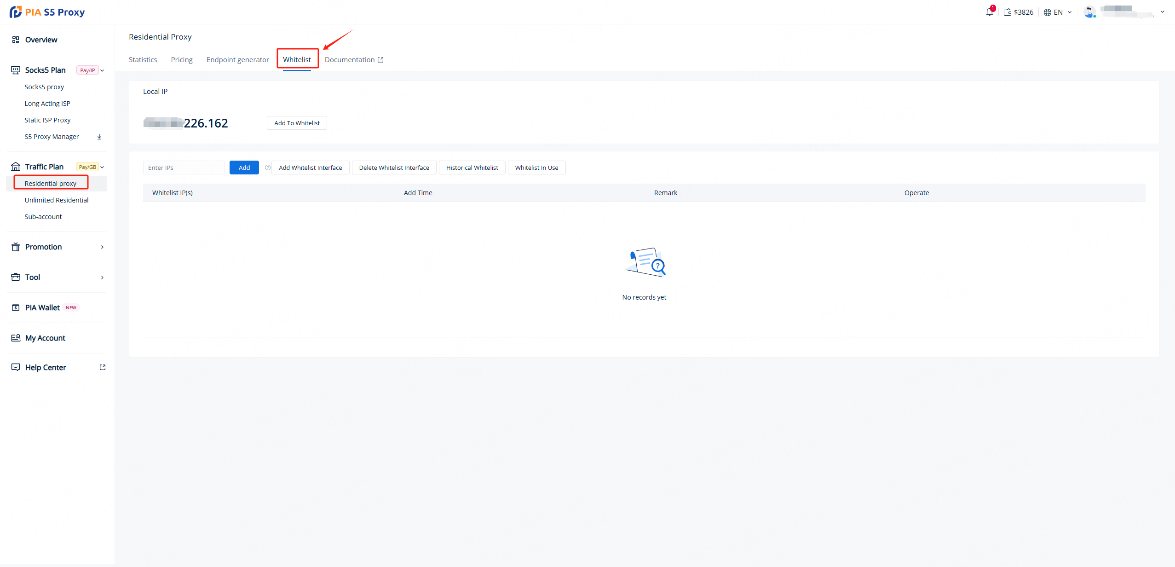Expand the Promotion menu
This screenshot has height=567, width=1175.
click(102, 247)
